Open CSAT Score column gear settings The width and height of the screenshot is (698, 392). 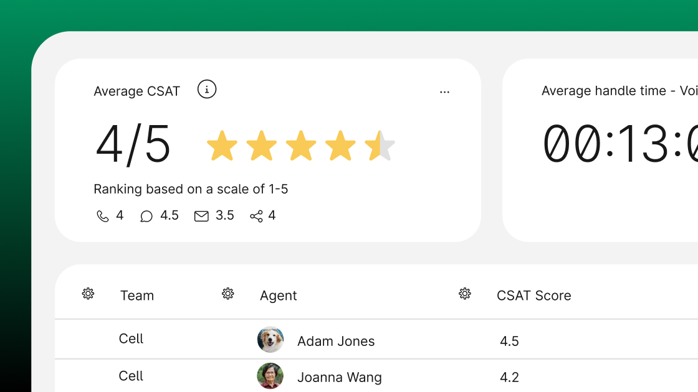tap(465, 294)
